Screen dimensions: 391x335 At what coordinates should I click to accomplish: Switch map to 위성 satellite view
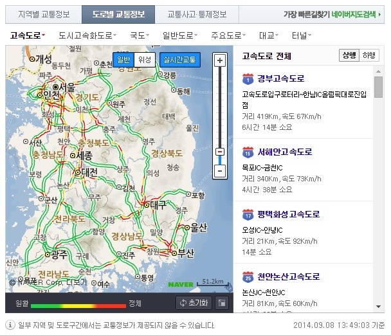pyautogui.click(x=145, y=60)
